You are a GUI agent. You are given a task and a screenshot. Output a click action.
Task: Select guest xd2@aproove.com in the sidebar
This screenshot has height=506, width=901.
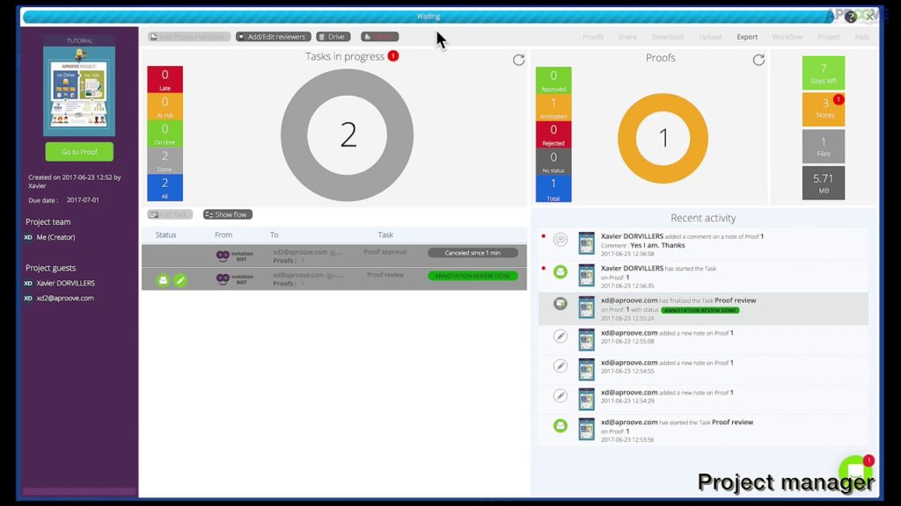coord(64,298)
